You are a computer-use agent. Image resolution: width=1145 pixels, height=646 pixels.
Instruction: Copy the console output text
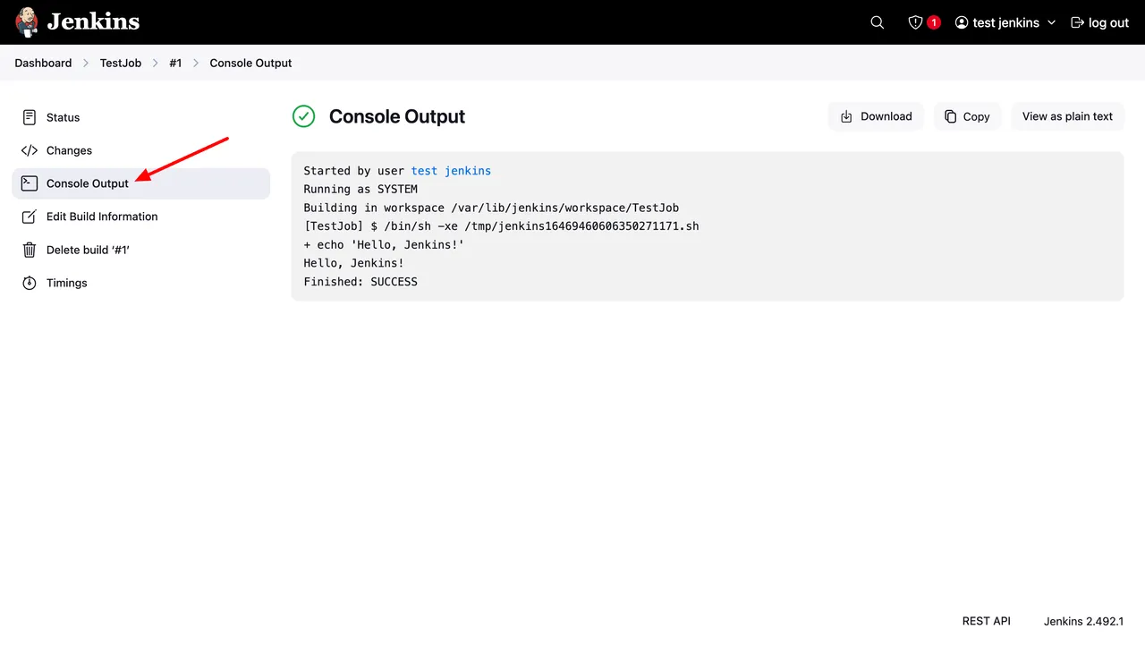tap(967, 116)
